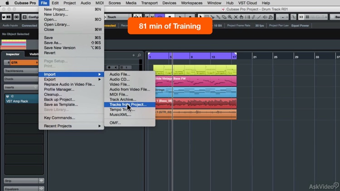Expand the GTR track arrow in Inspector

point(37,62)
